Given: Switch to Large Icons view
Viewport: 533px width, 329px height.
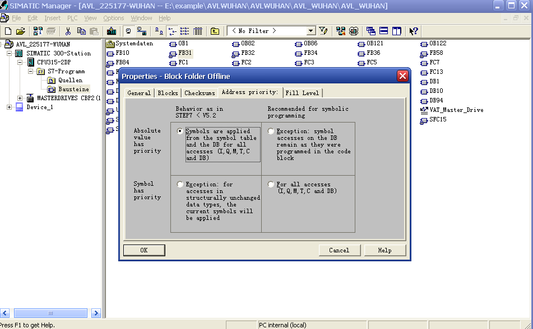Looking at the screenshot, I should pos(159,31).
